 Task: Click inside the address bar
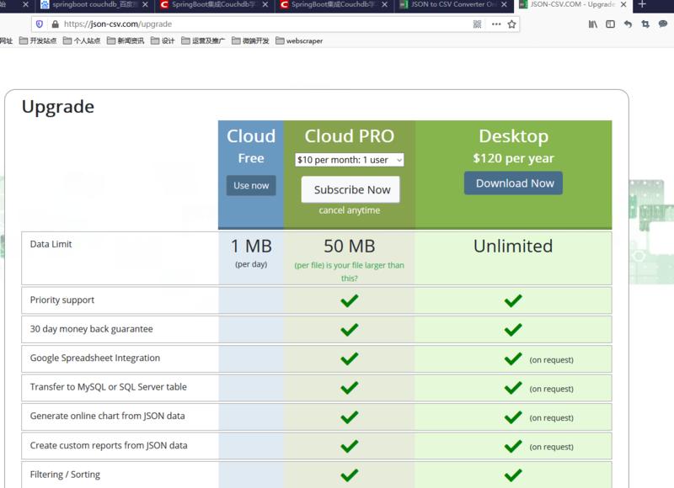[253, 24]
